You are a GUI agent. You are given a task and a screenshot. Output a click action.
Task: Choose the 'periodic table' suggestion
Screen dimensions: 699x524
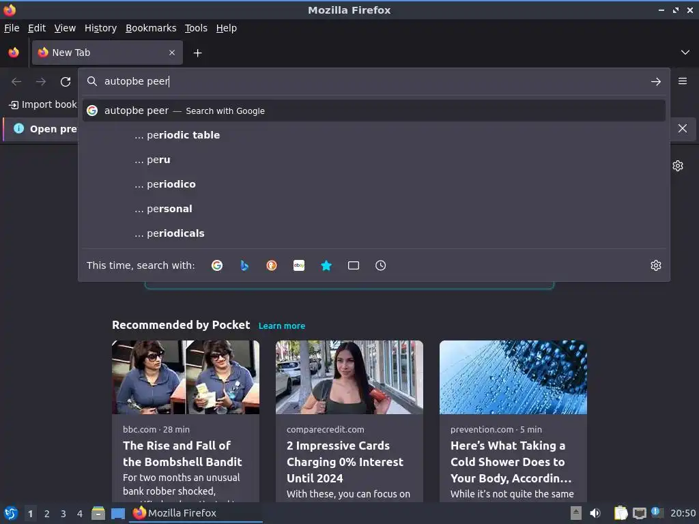coord(373,135)
